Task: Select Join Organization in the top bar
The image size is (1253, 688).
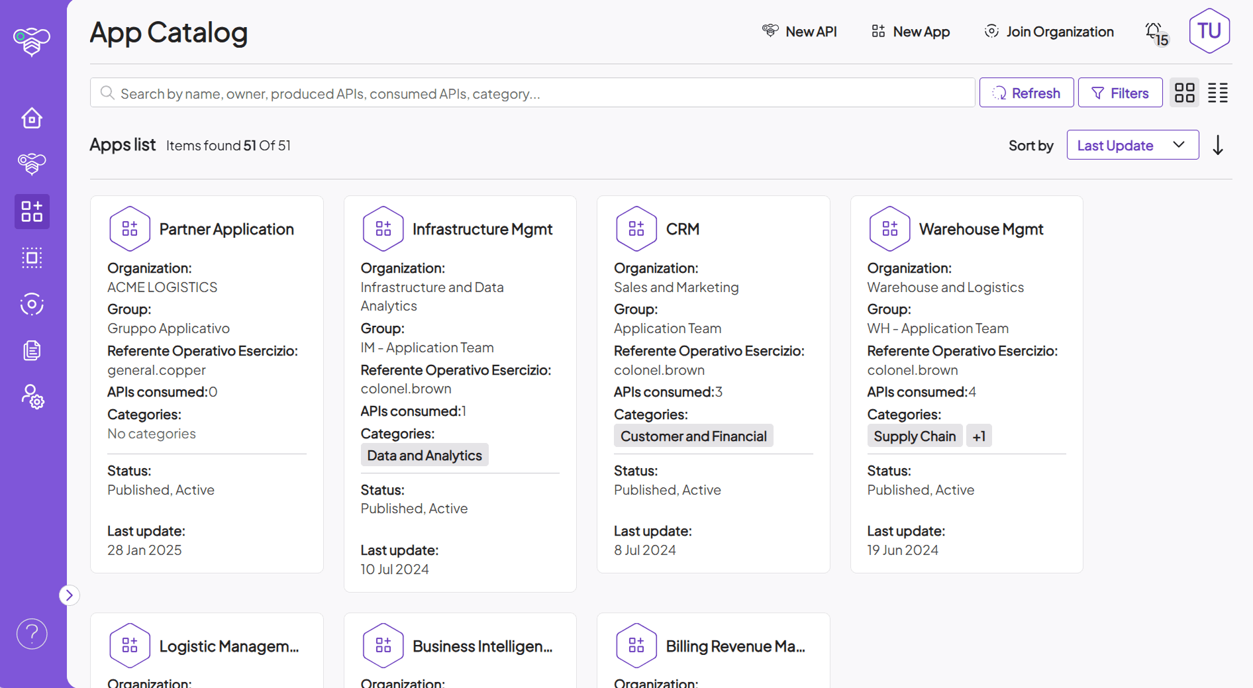Action: pos(1048,31)
